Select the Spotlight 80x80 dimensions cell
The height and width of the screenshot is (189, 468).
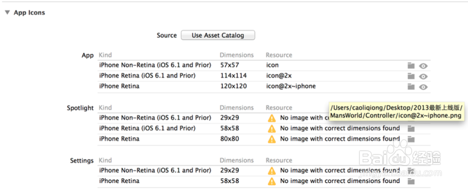pyautogui.click(x=230, y=138)
